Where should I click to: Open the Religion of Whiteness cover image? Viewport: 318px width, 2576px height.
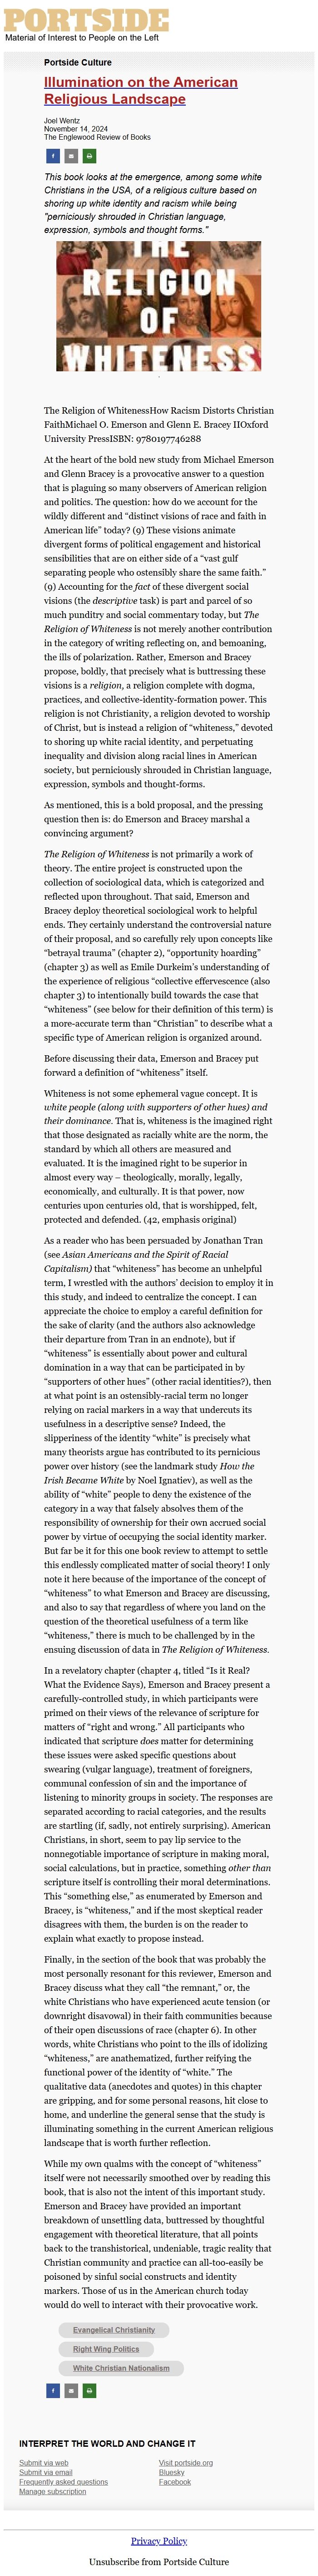coord(159,306)
